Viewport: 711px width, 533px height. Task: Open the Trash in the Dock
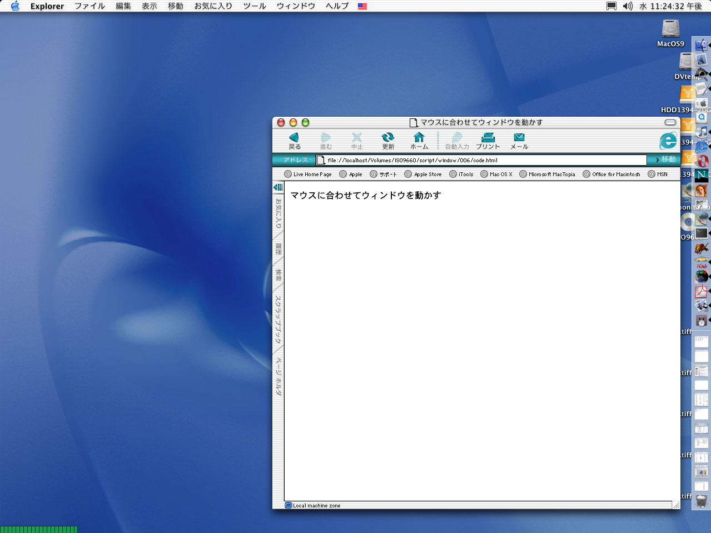(702, 500)
